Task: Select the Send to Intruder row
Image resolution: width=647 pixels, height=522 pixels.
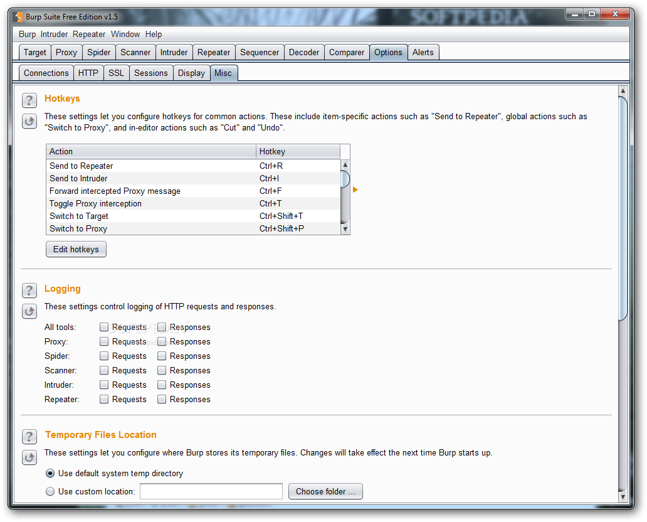Action: point(194,178)
